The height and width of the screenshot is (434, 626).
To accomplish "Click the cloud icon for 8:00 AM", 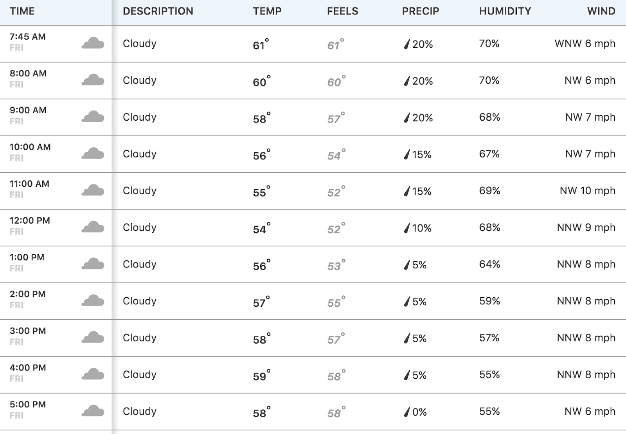I will 93,80.
